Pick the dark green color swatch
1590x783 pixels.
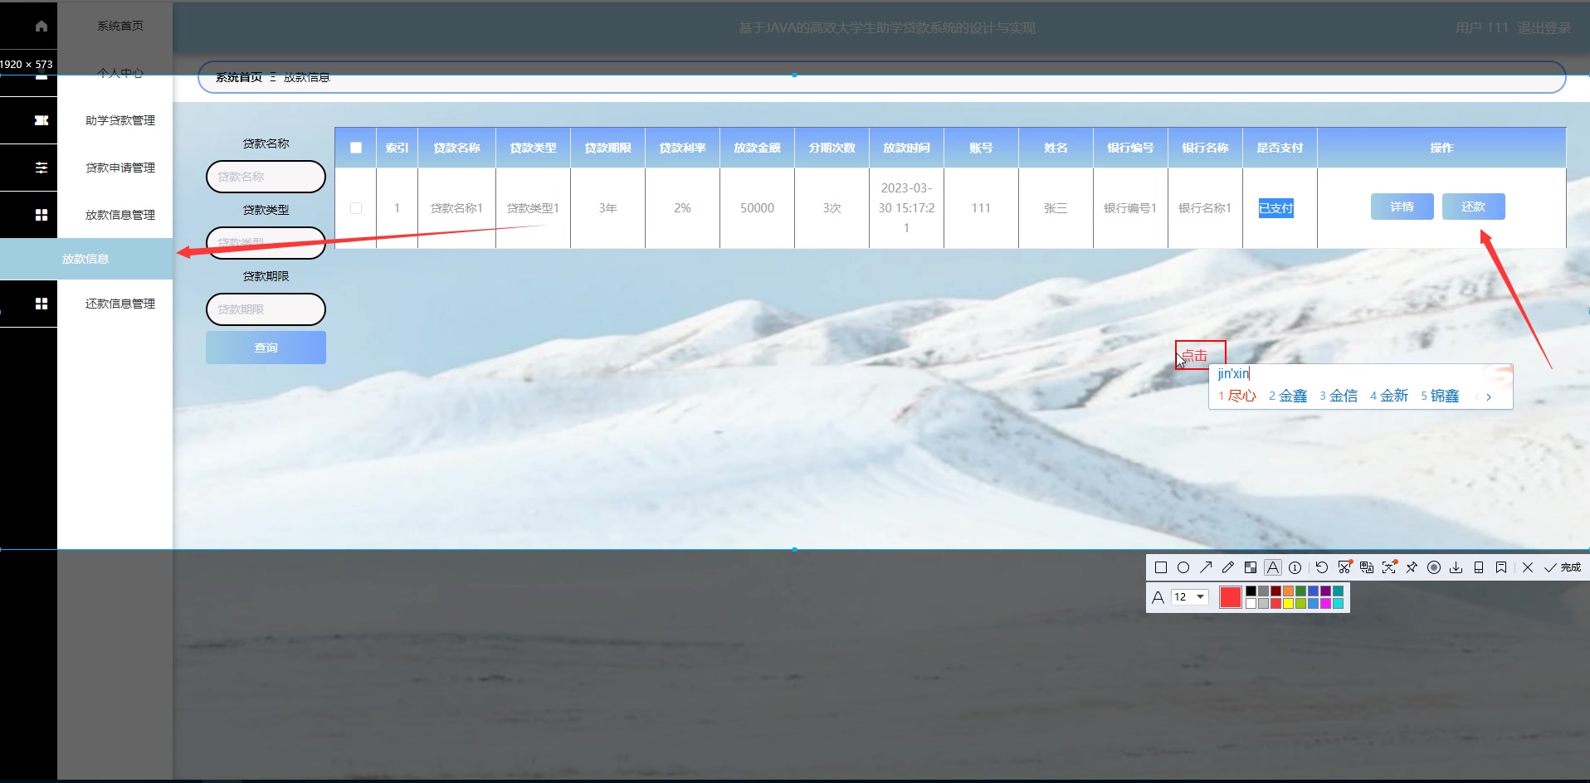click(x=1300, y=591)
